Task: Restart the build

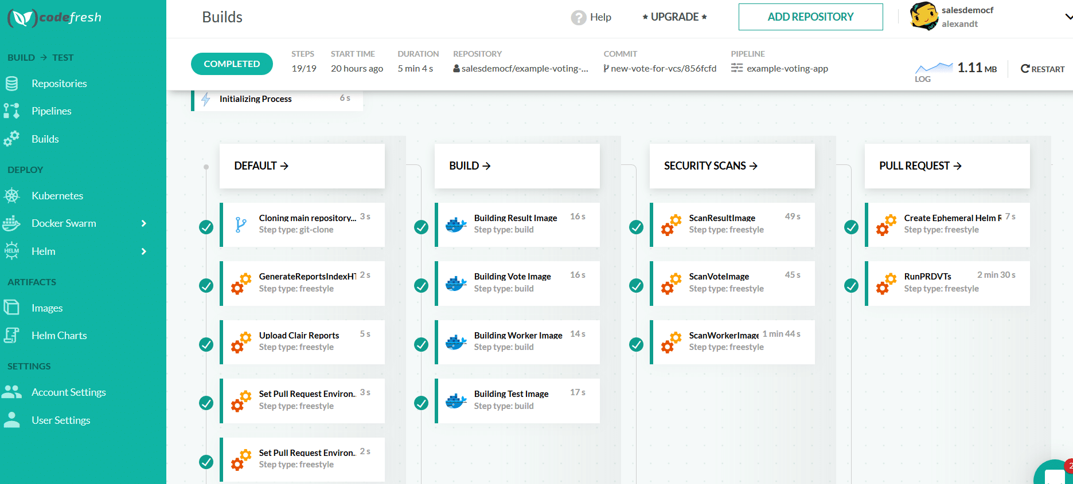Action: coord(1042,69)
